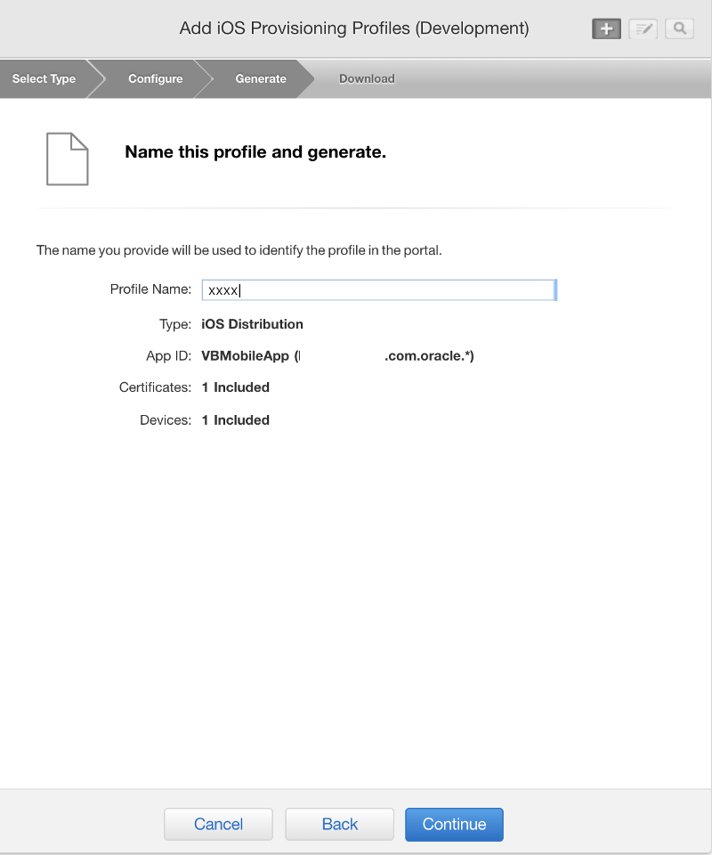Select the Download step
The height and width of the screenshot is (855, 712).
point(367,78)
